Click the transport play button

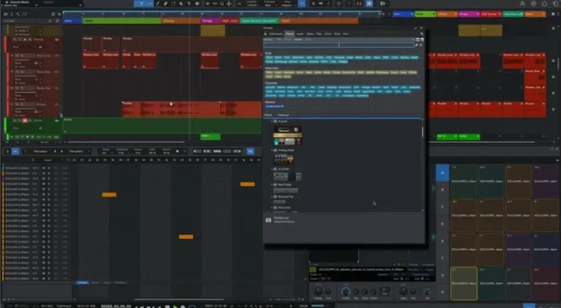pos(175,305)
